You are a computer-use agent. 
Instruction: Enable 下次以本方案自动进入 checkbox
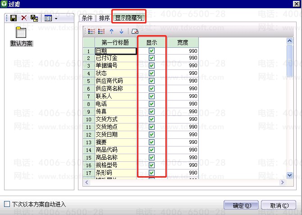7,204
